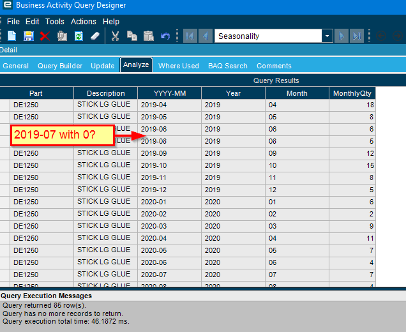Expand the Seasonality dropdown arrow
Viewport: 406px width, 332px height.
click(327, 36)
